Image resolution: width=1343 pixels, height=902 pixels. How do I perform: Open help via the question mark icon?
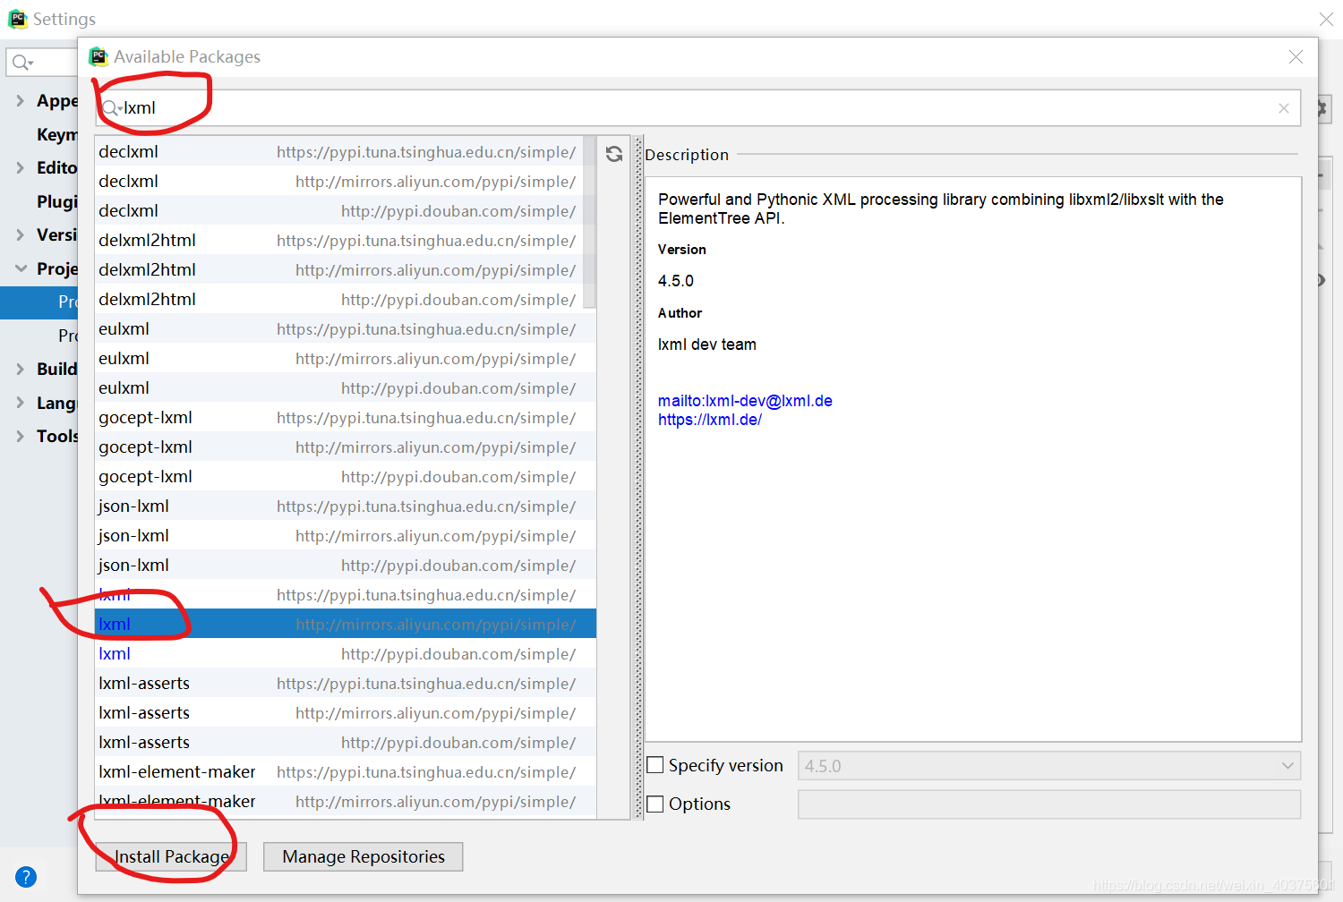pos(26,876)
